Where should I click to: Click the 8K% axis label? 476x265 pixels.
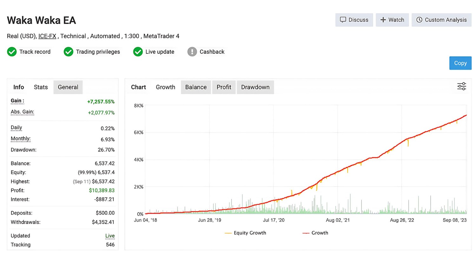pos(139,105)
